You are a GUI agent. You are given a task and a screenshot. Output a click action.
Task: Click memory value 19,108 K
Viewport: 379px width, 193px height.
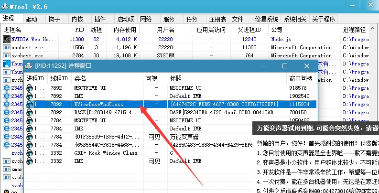[x=125, y=55]
